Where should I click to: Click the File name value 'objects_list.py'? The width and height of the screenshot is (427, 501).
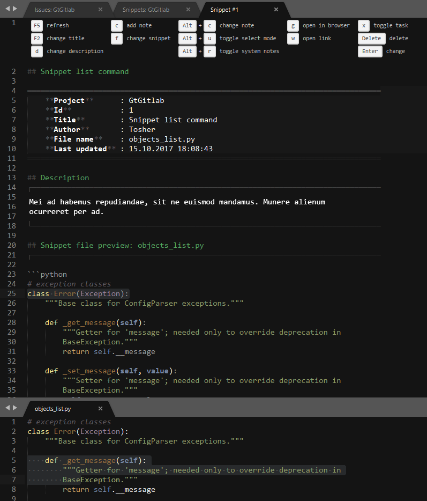click(x=162, y=139)
